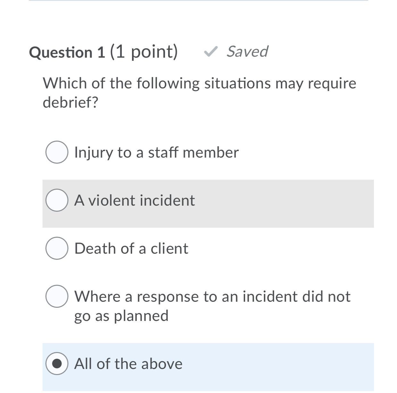The image size is (397, 393).
Task: Click the "go as planned" second line text
Action: coord(121,316)
